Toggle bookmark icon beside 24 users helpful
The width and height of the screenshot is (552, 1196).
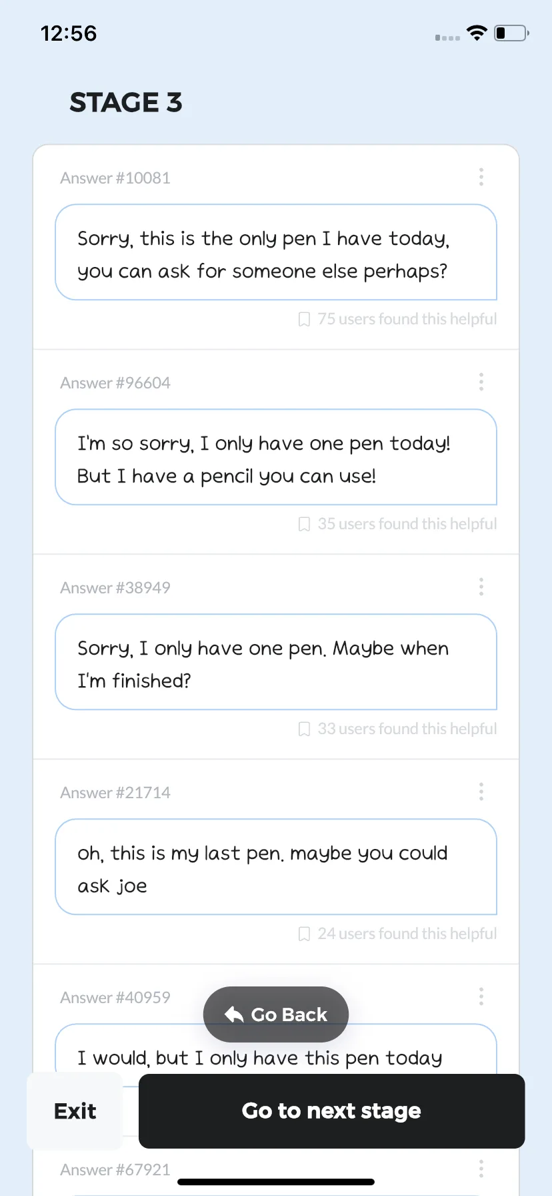[304, 934]
